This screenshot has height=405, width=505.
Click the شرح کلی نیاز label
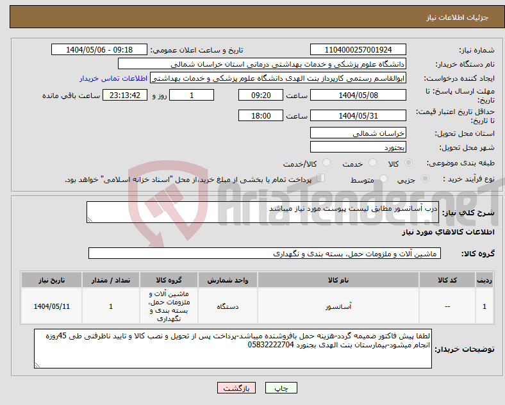468,213
